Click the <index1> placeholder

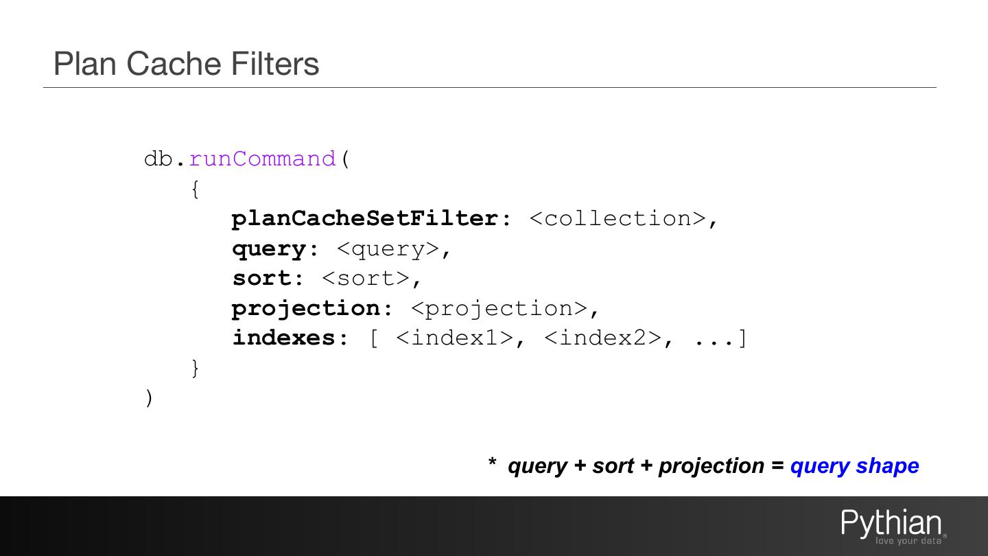454,338
